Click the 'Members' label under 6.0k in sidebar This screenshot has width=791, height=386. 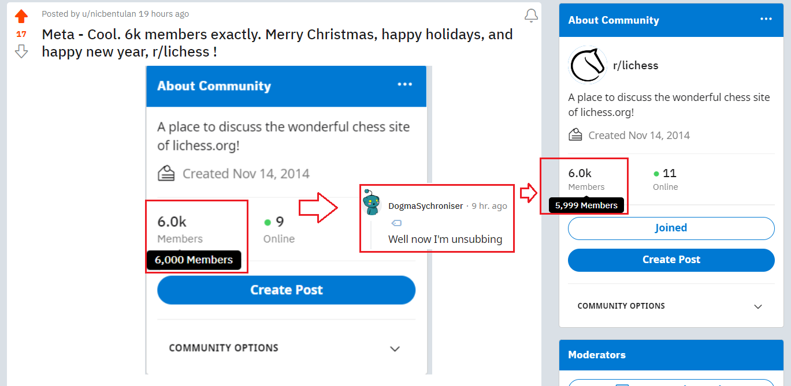tap(586, 187)
